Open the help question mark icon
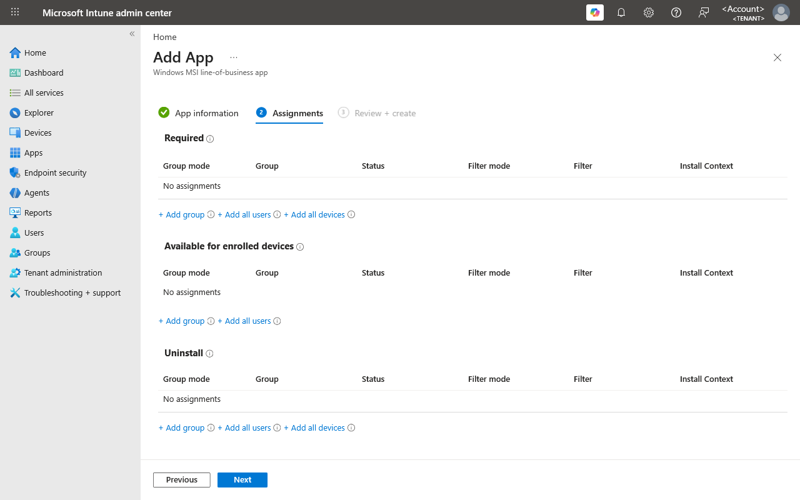 click(x=676, y=12)
